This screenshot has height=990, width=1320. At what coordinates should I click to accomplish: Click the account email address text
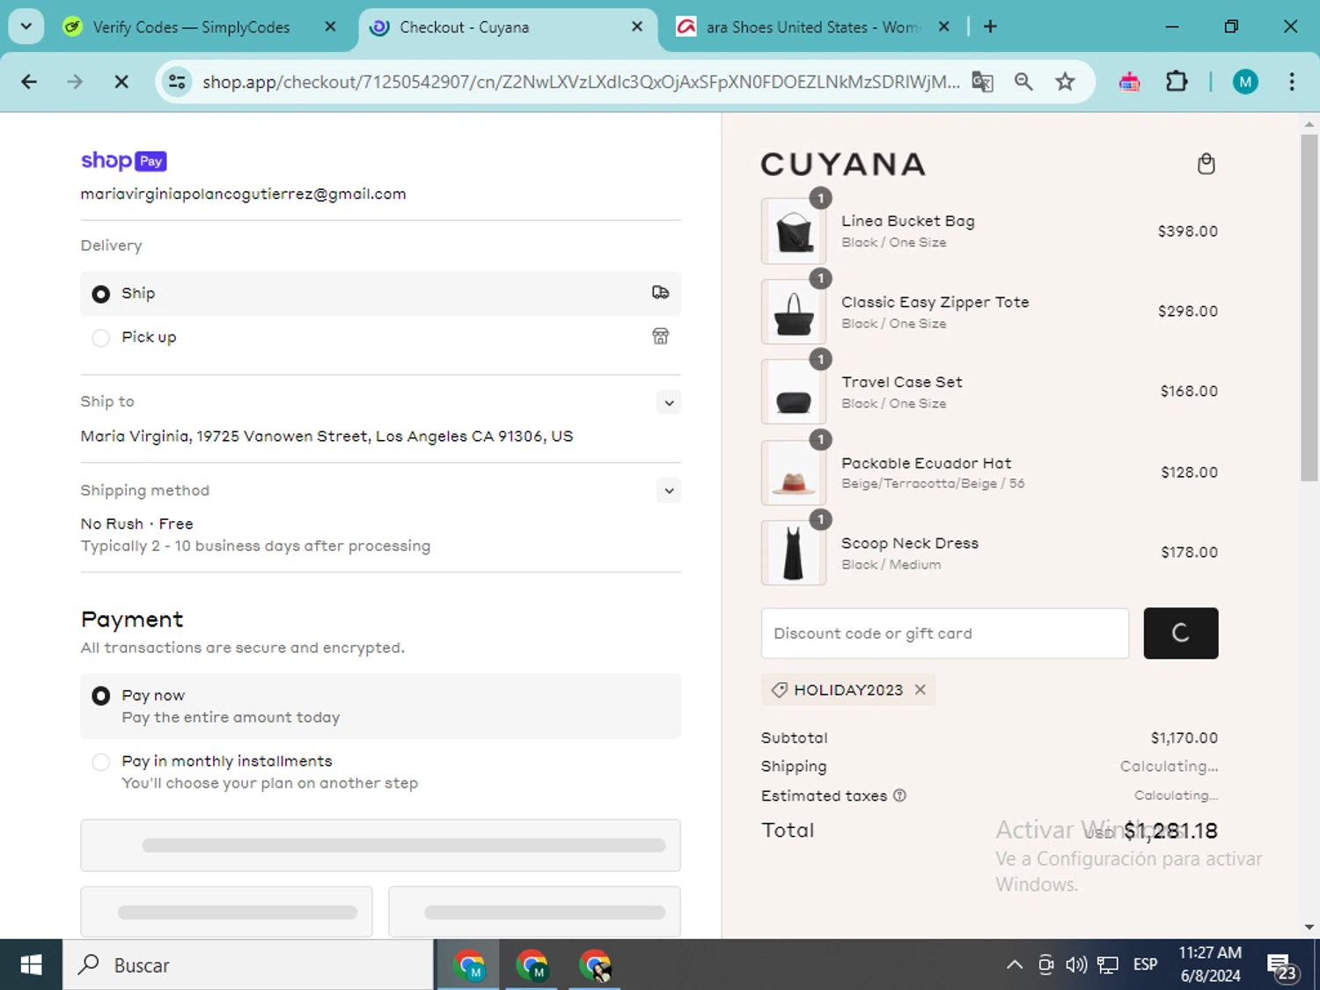(243, 194)
